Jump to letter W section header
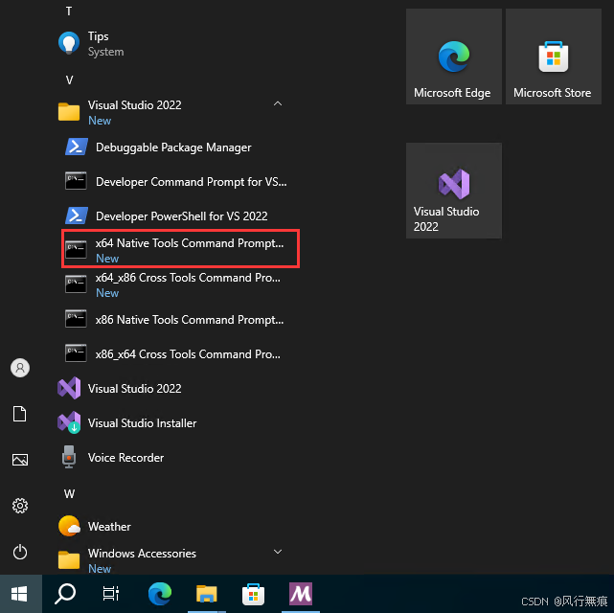Screen dimensions: 614x613 pos(69,494)
